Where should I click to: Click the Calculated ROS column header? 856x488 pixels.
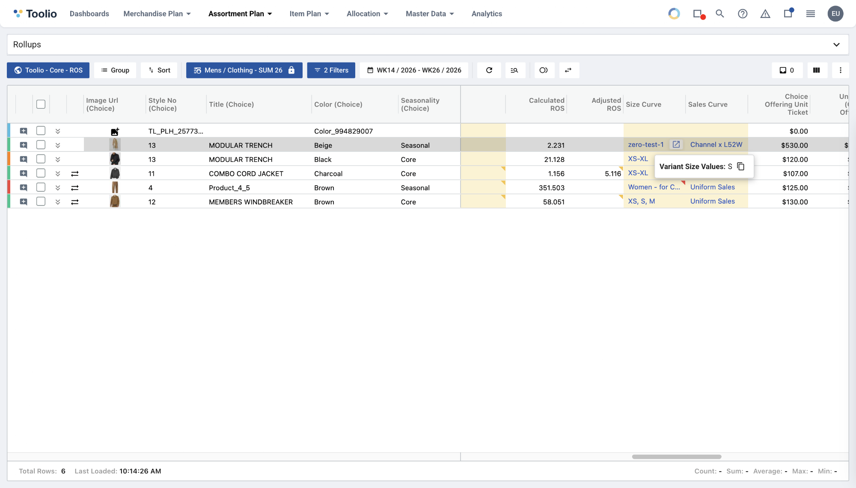[x=547, y=104]
